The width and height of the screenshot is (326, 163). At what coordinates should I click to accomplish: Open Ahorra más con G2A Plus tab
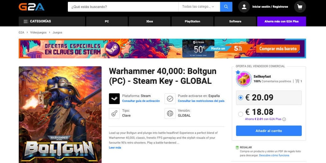click(281, 21)
